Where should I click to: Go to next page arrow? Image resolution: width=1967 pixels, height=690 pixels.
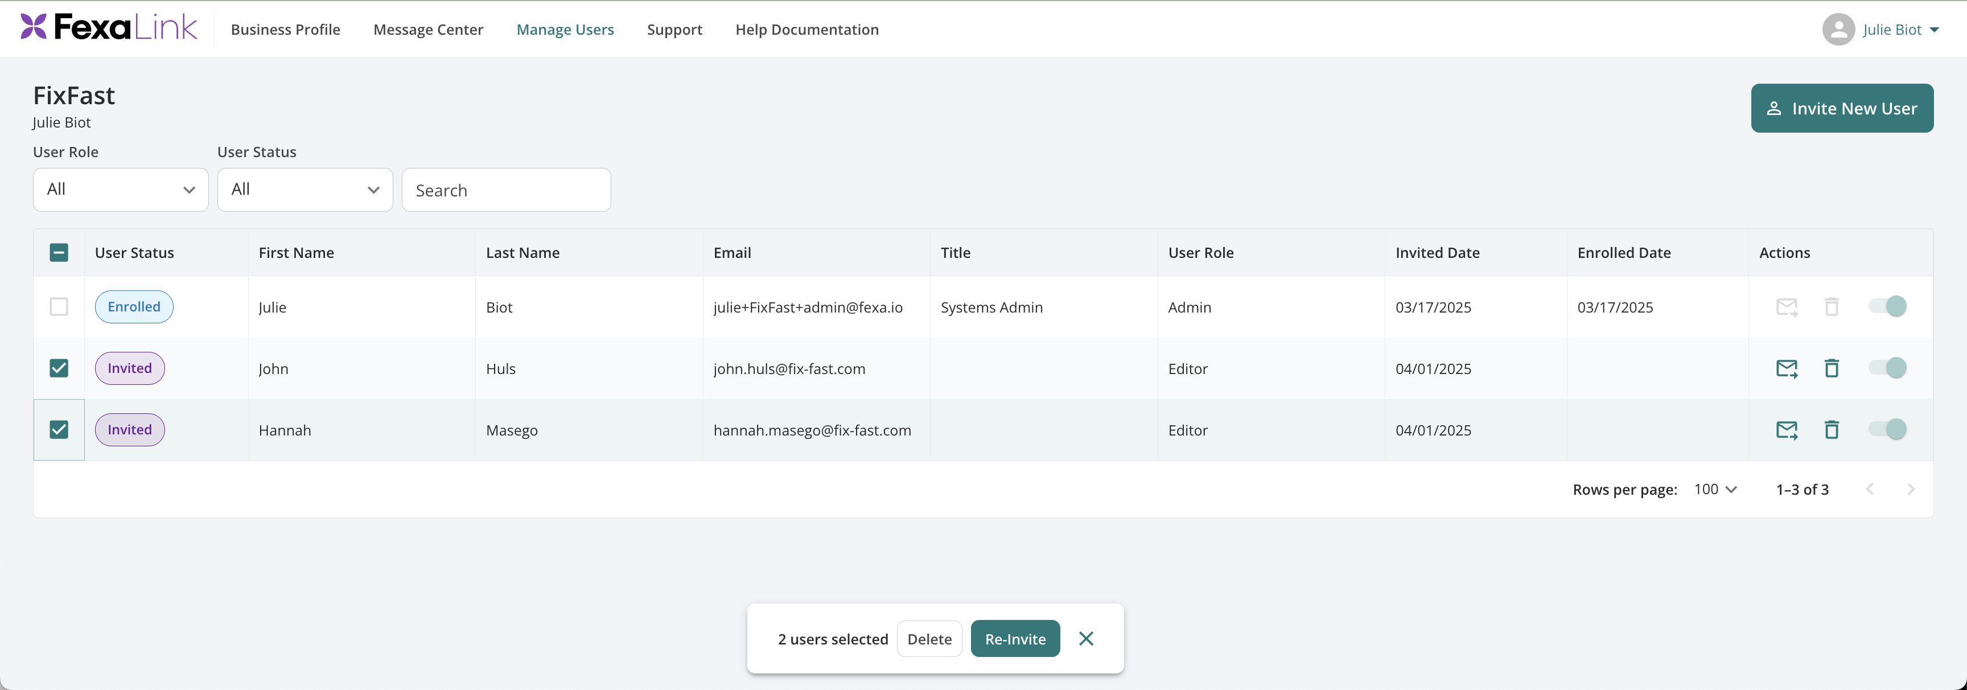(x=1911, y=489)
